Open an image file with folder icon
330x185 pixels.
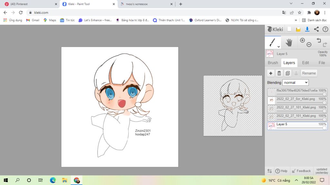pos(298,29)
